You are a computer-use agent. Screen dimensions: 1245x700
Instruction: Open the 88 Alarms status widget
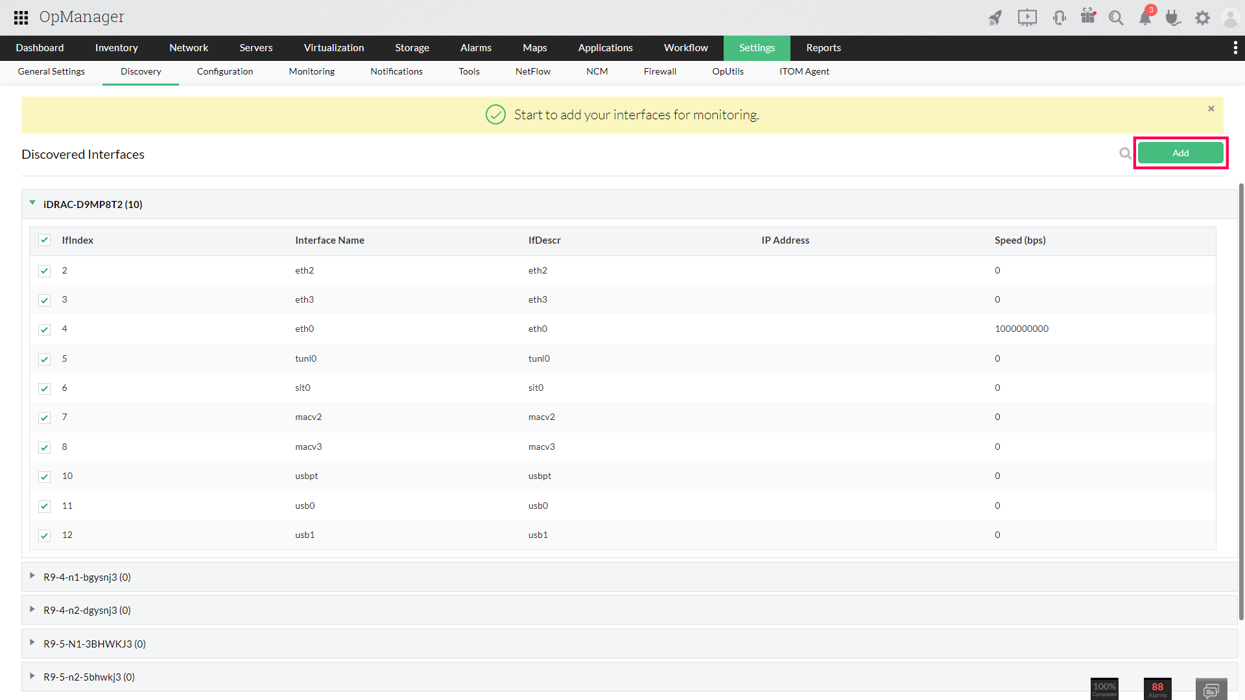[x=1157, y=689]
